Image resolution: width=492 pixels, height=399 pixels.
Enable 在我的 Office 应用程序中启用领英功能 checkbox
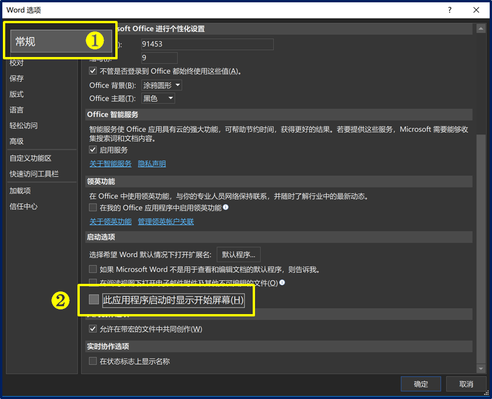tap(93, 208)
